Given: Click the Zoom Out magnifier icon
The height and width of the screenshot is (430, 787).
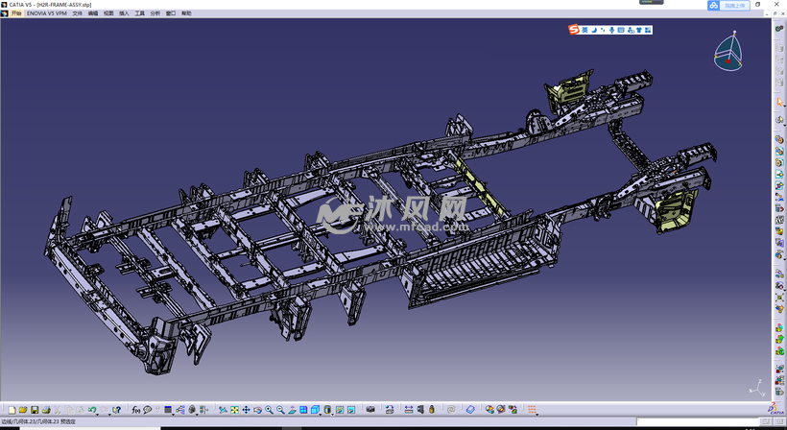Looking at the screenshot, I should coord(280,410).
